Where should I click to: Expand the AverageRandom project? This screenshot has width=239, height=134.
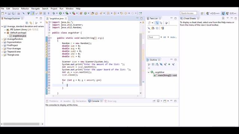(2, 39)
